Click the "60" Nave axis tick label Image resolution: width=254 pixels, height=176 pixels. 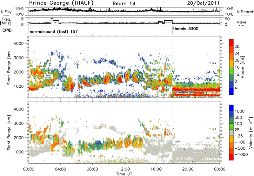point(227,19)
